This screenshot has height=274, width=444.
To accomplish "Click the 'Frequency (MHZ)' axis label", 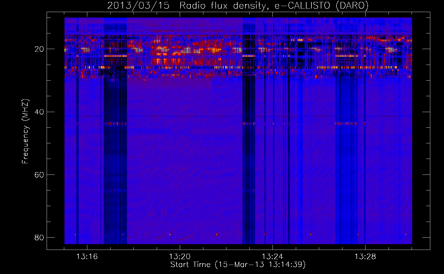I will coord(25,132).
